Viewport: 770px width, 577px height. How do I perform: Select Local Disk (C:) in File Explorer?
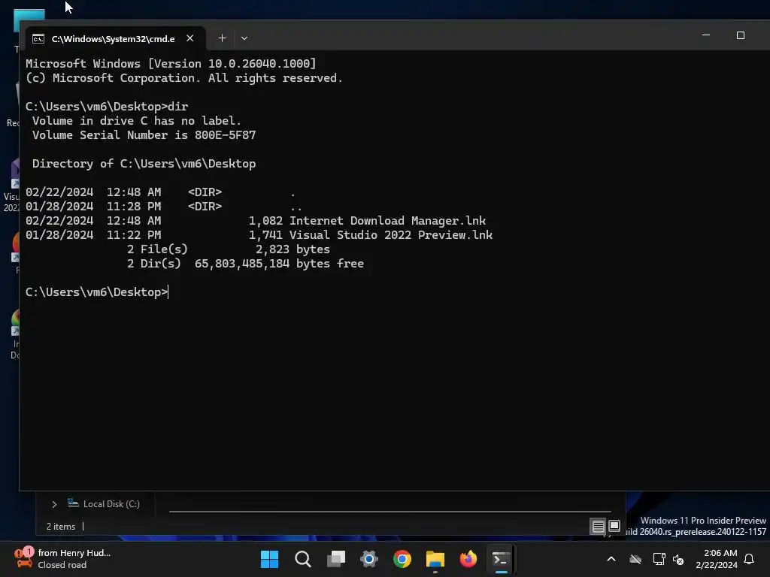click(111, 504)
